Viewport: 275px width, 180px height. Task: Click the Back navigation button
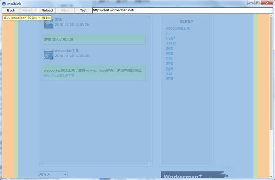[x=11, y=11]
